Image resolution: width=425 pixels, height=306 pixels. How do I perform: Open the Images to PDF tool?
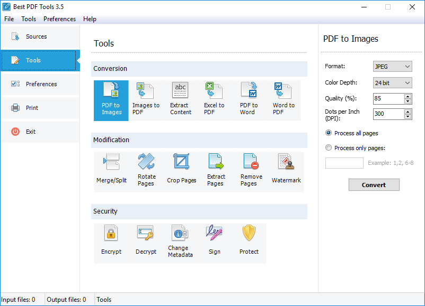146,100
